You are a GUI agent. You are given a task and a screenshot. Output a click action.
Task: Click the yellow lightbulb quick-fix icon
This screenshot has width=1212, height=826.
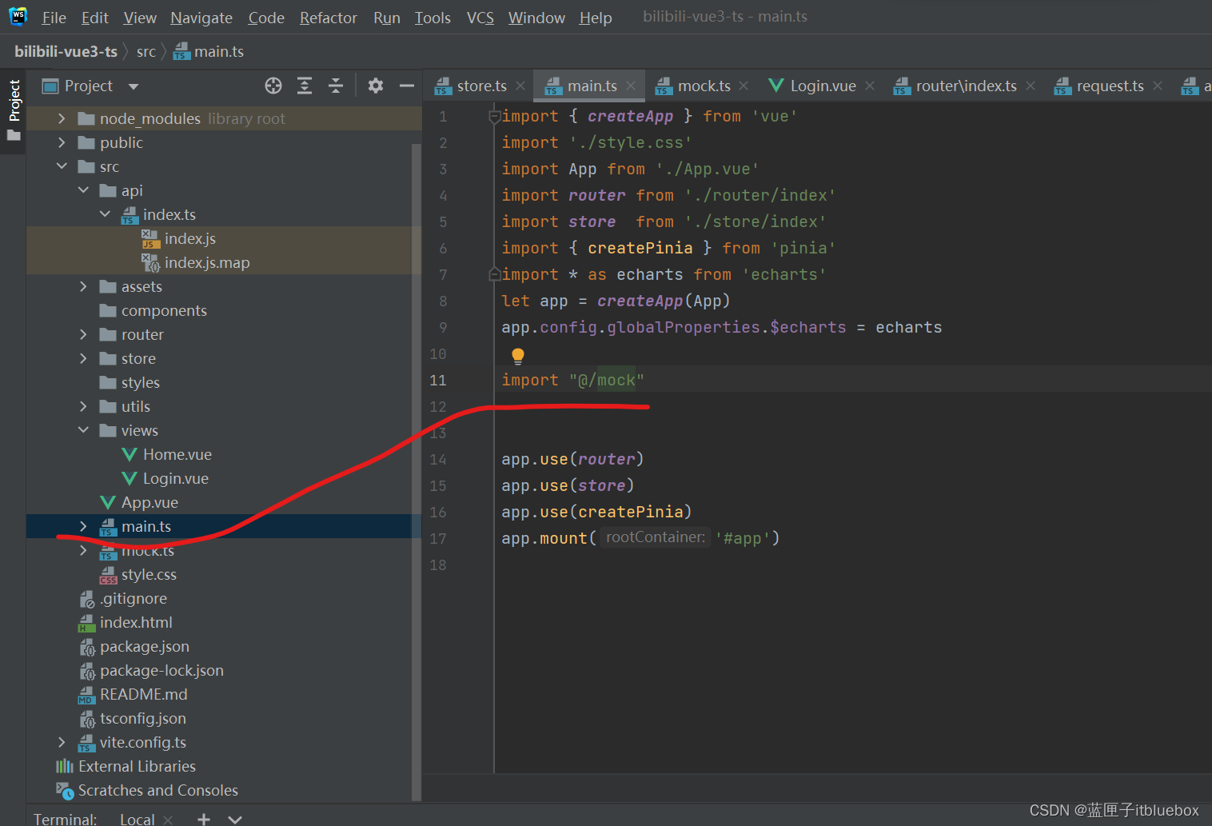tap(518, 356)
